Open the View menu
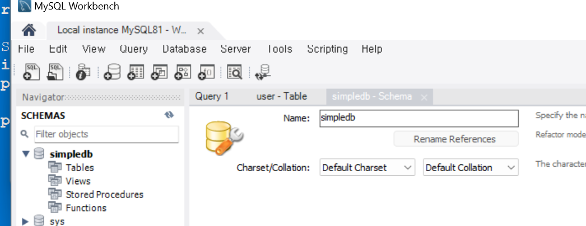This screenshot has height=226, width=586. [x=94, y=49]
